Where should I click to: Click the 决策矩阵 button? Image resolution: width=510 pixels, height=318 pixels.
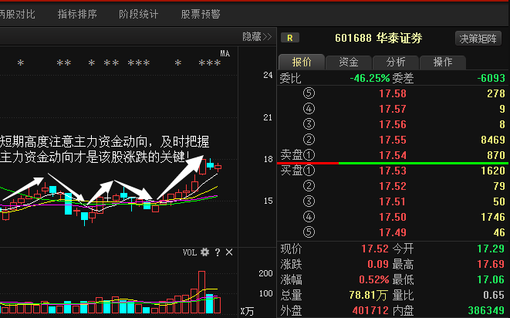479,38
